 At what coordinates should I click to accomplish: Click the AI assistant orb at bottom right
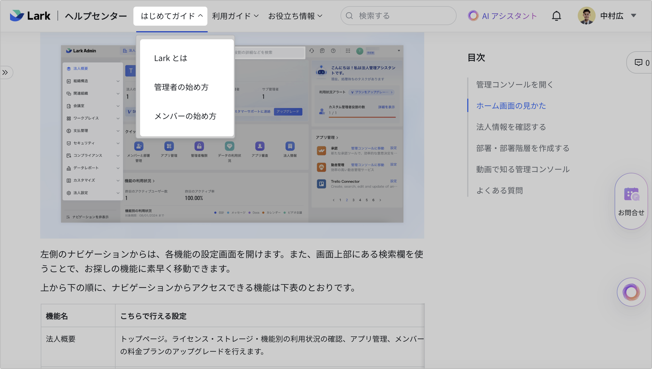click(x=631, y=292)
